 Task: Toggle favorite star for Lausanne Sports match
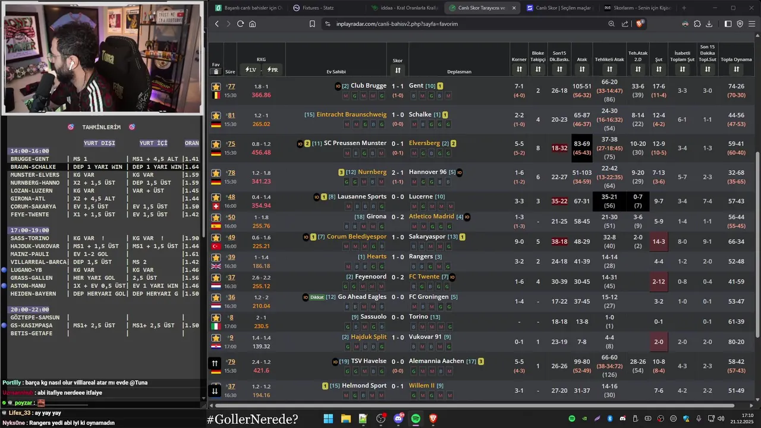[216, 197]
